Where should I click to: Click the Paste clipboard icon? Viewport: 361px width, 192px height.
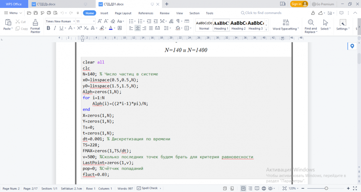8,22
